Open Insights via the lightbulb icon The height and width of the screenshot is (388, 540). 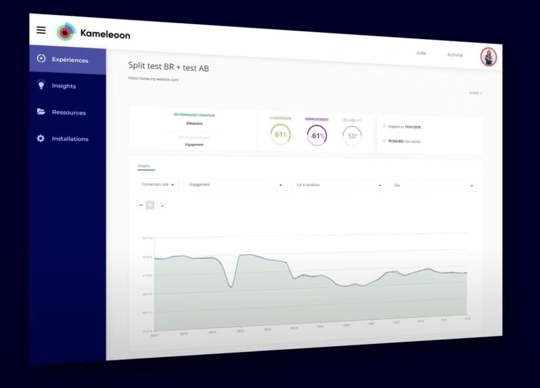41,84
